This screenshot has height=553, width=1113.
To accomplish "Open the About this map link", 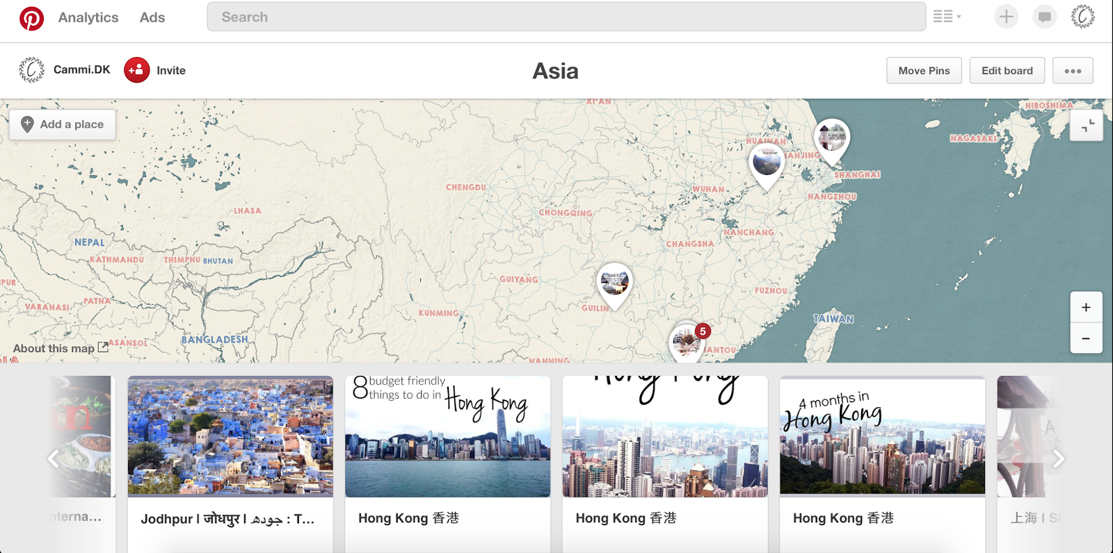I will coord(61,348).
